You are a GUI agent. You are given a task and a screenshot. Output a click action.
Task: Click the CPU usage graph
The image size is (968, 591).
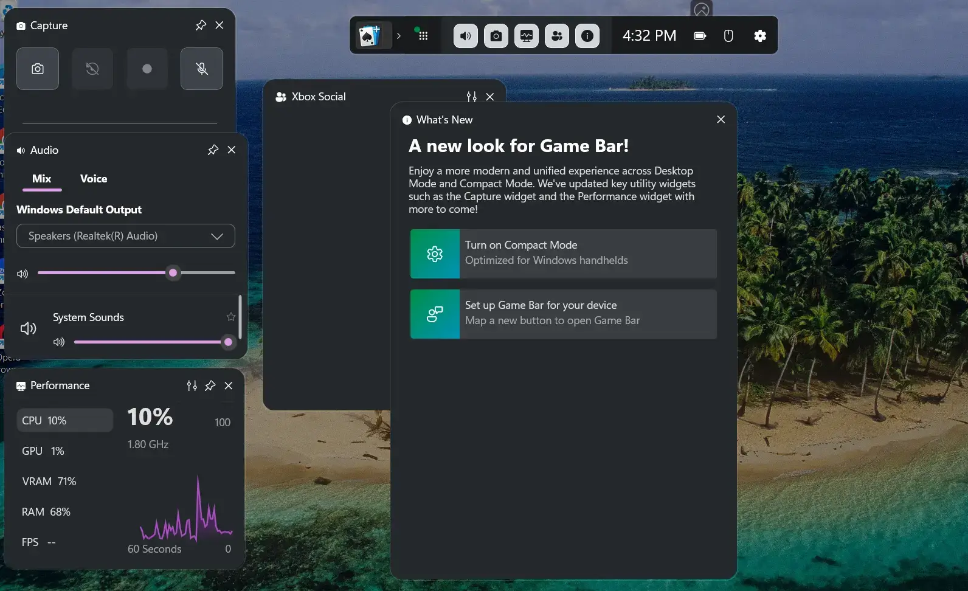click(x=186, y=508)
